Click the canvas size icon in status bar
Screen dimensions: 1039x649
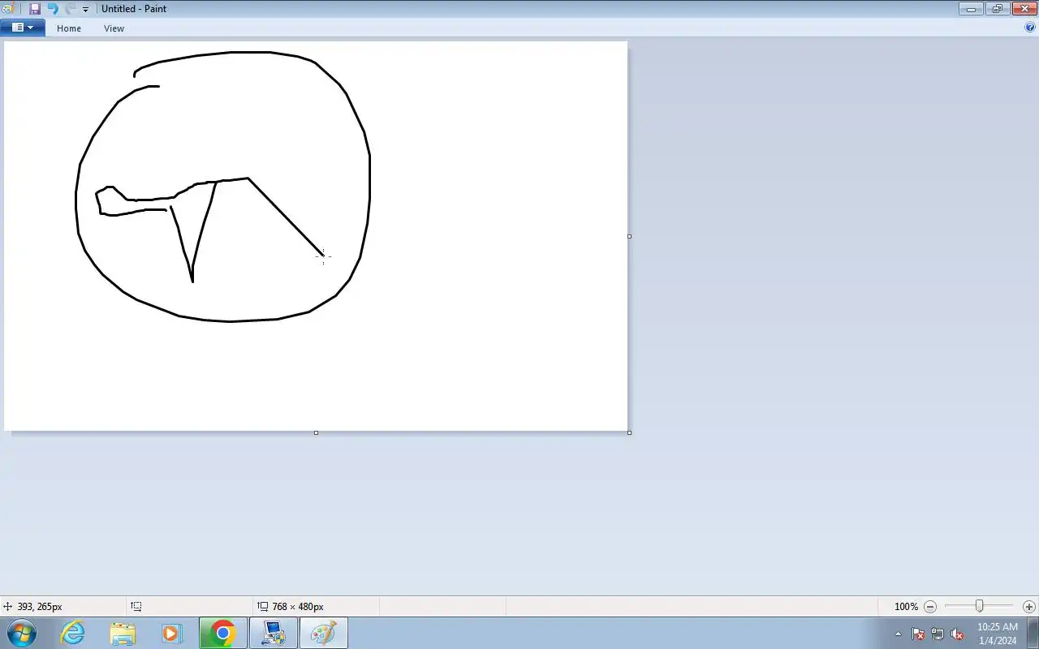click(x=262, y=606)
